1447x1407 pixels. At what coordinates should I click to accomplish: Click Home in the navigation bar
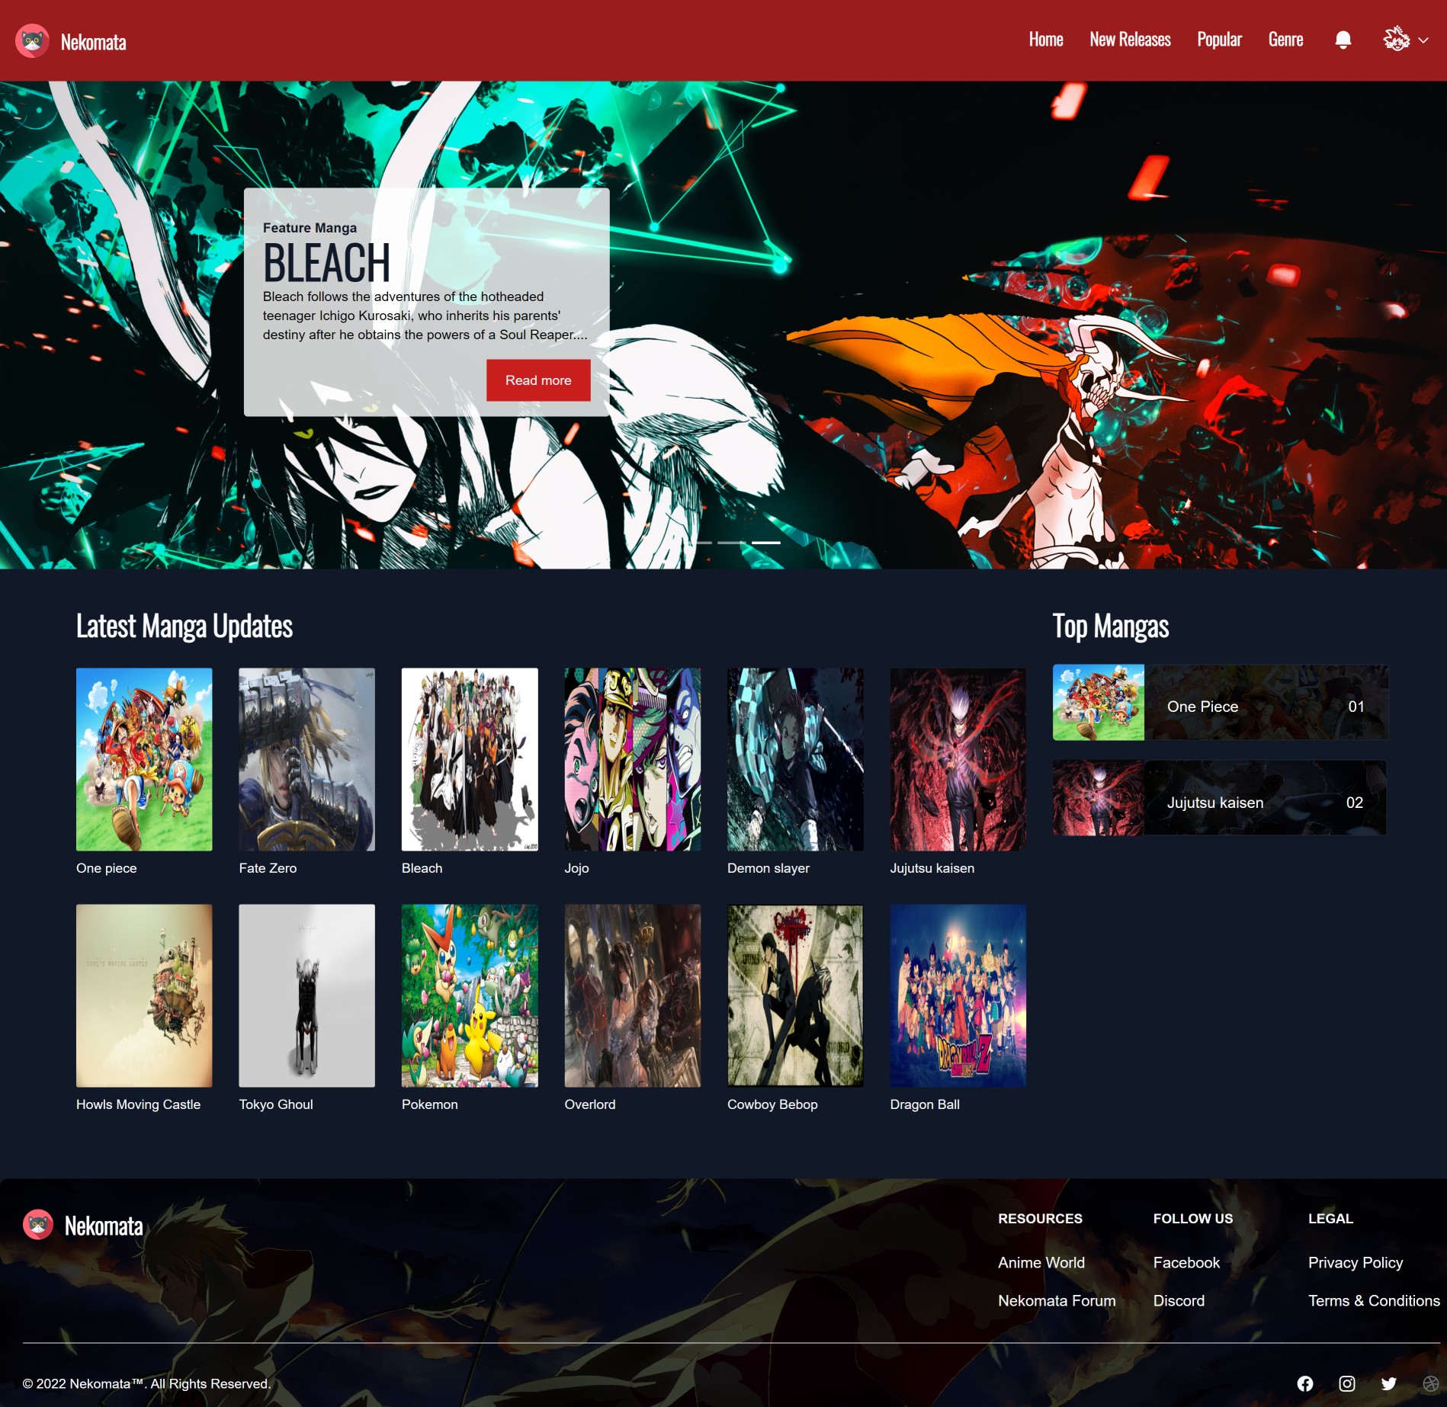click(x=1045, y=39)
